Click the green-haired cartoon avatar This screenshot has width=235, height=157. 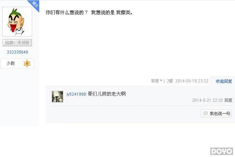[x=17, y=22]
